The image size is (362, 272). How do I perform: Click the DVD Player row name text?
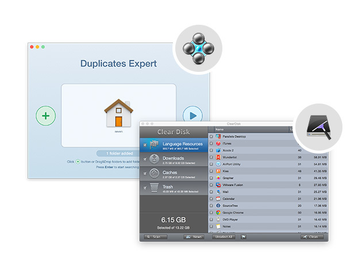point(230,220)
